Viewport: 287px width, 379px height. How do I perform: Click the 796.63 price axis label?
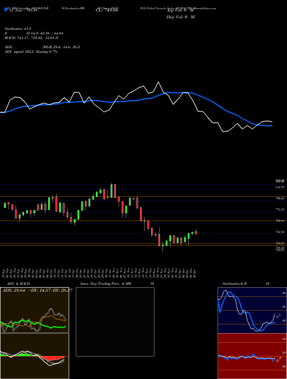[280, 199]
